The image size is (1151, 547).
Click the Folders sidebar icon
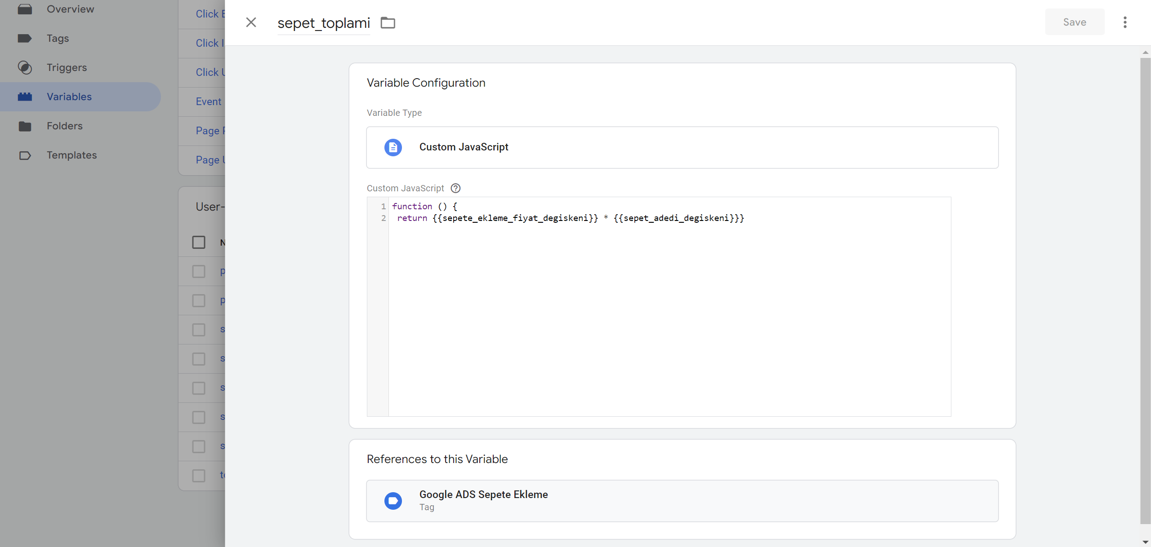[x=25, y=126]
